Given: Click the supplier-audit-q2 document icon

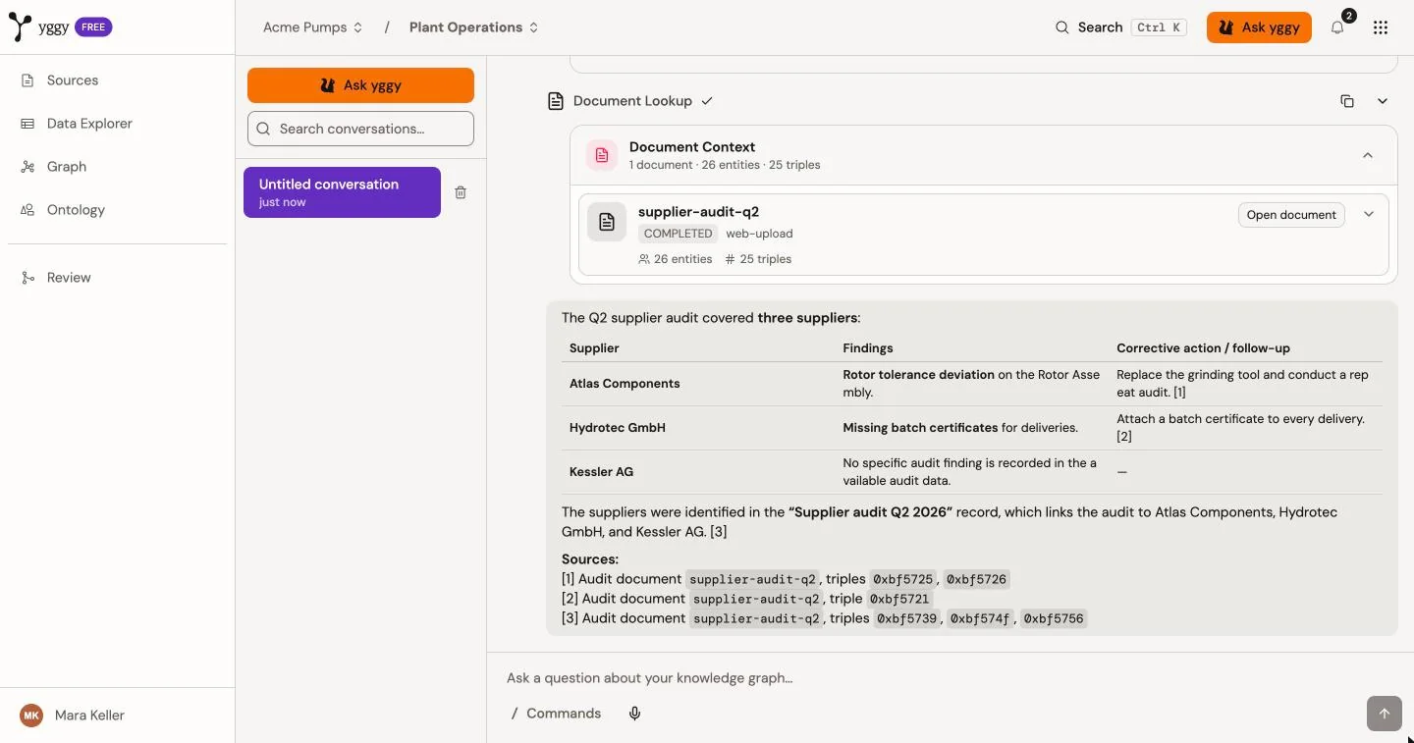Looking at the screenshot, I should (607, 222).
